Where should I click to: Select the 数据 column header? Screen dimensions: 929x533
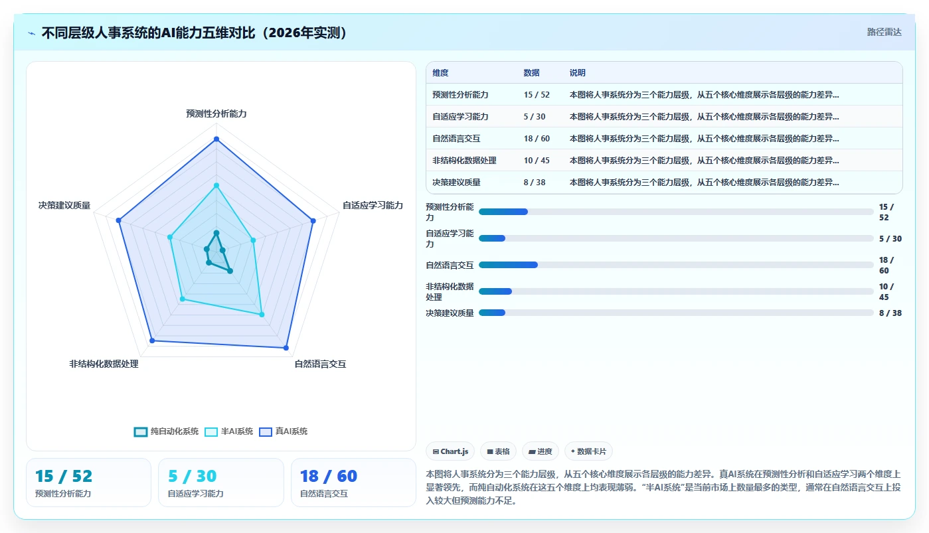532,73
